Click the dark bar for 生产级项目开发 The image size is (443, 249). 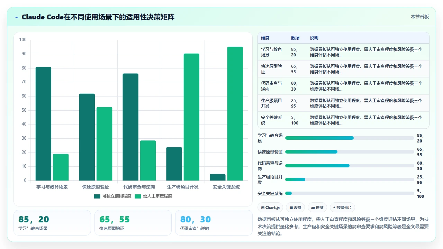(x=174, y=164)
